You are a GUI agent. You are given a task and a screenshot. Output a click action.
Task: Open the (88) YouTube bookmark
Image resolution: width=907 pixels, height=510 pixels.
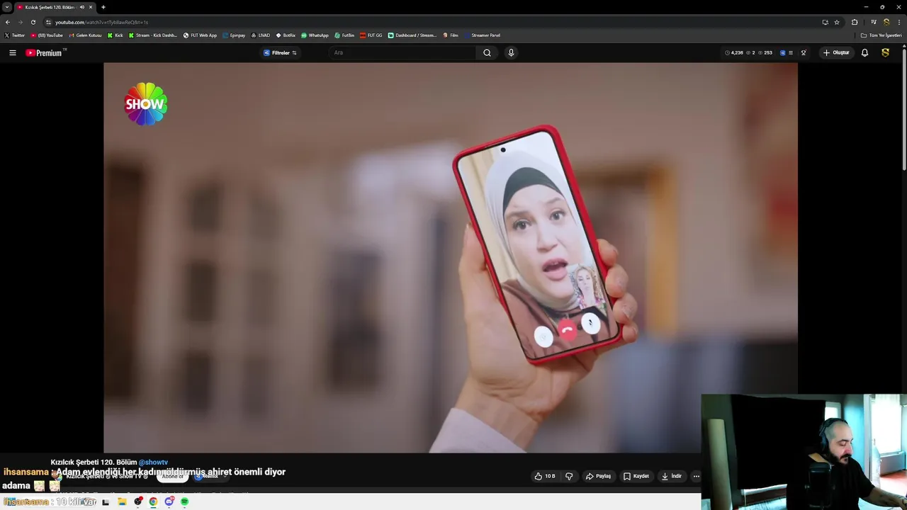(47, 35)
